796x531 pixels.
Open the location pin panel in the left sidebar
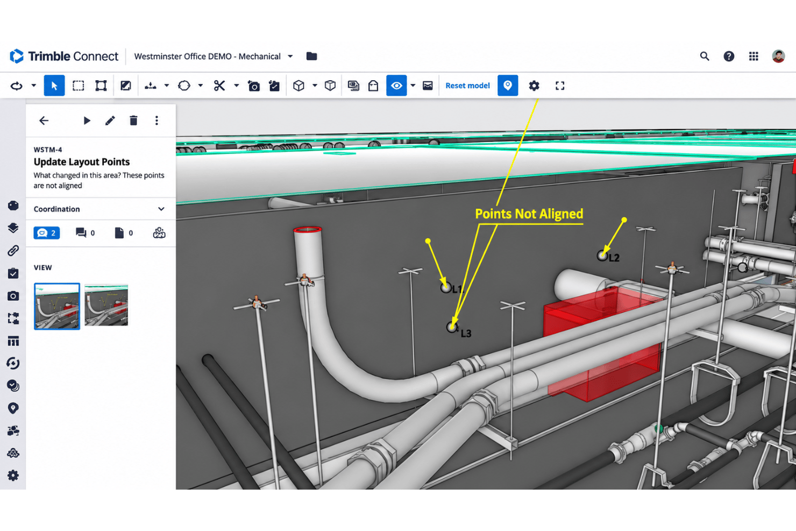(x=13, y=408)
